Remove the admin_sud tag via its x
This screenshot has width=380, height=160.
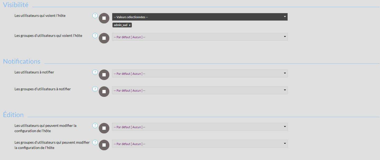tap(130, 25)
